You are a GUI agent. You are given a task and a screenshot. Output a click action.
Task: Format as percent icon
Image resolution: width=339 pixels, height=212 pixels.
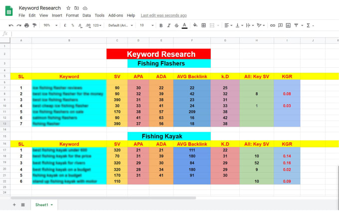(x=73, y=25)
